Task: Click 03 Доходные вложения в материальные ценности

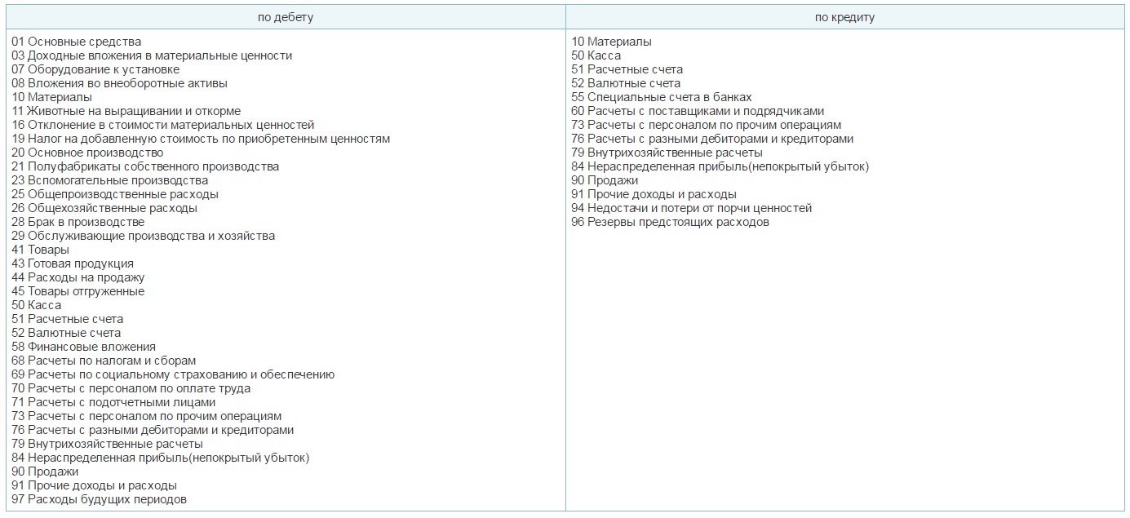Action: pos(152,55)
